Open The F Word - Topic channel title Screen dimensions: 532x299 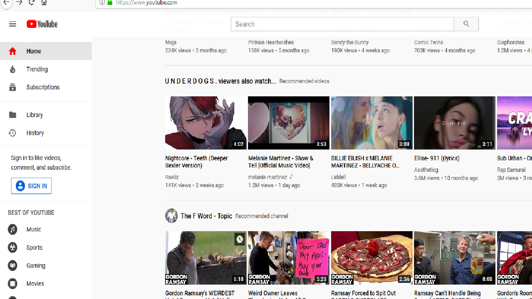(206, 216)
